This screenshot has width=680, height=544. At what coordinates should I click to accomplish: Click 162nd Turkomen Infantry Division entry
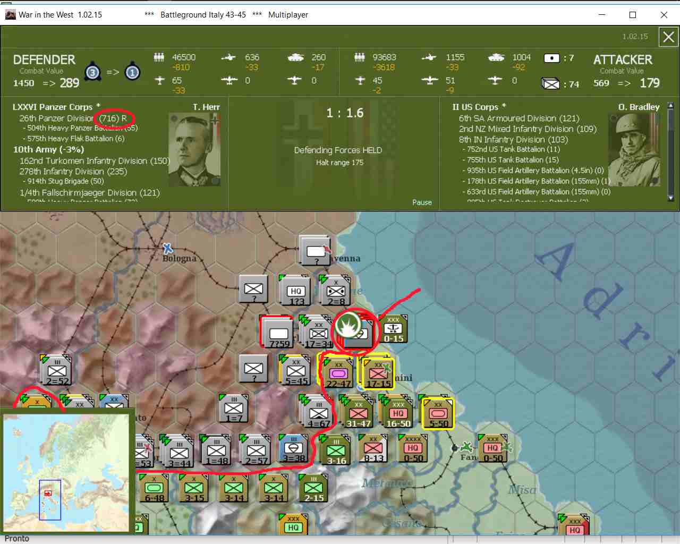pos(95,161)
